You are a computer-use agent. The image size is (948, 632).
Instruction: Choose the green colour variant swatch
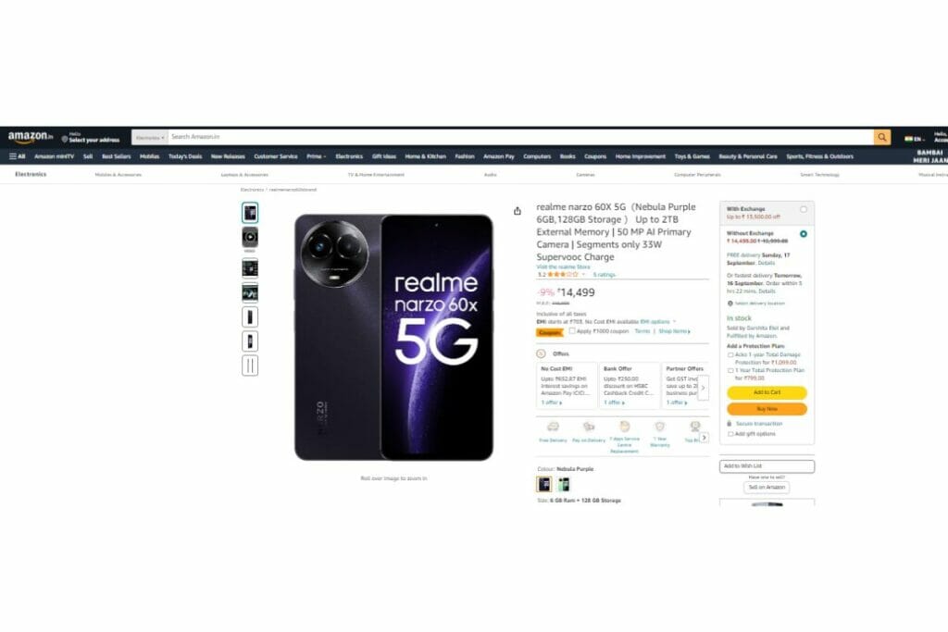click(x=564, y=484)
